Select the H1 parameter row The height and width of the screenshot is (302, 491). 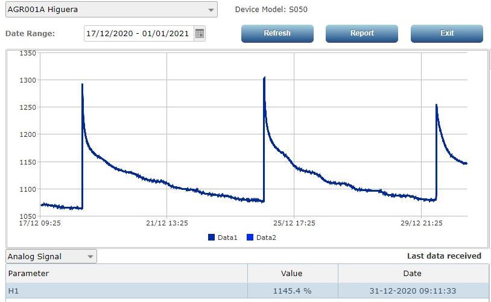click(127, 291)
